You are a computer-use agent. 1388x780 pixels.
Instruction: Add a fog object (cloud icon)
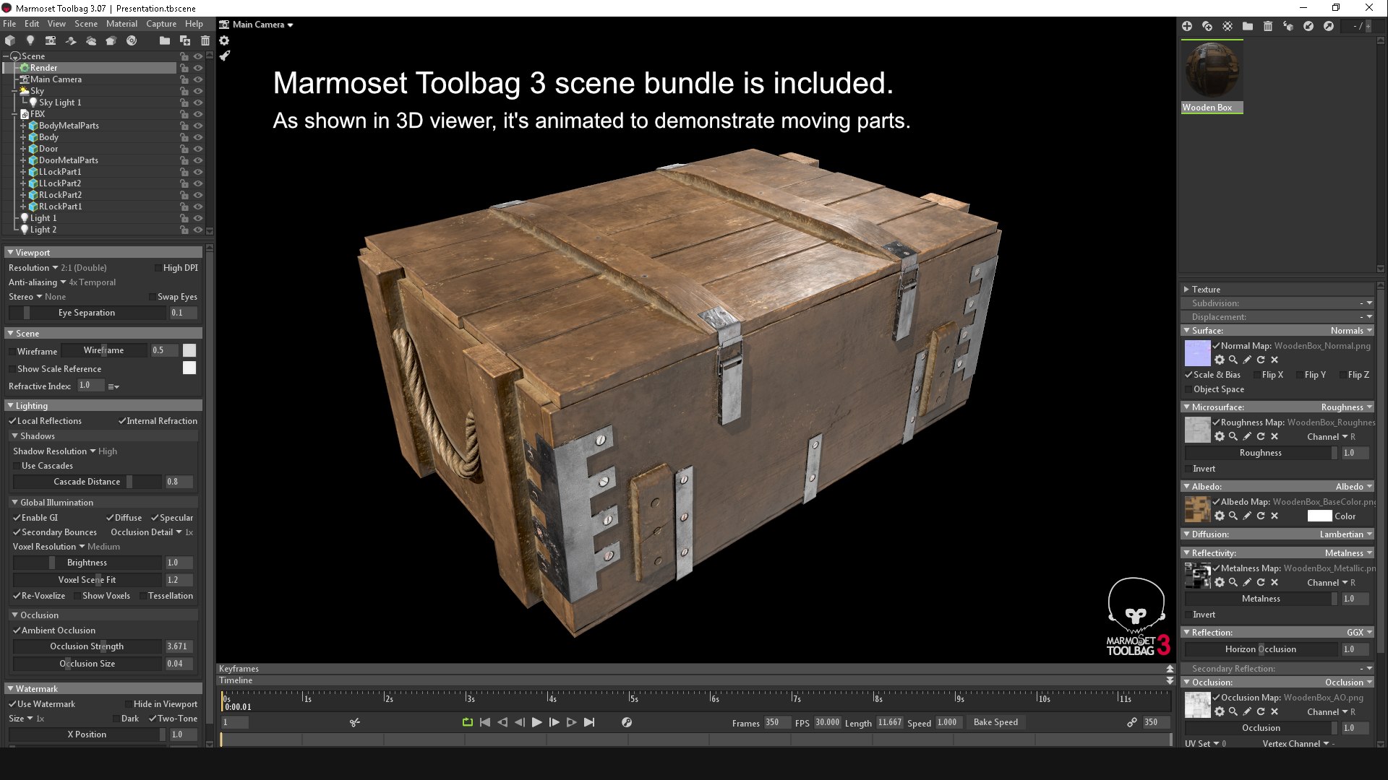(x=91, y=40)
